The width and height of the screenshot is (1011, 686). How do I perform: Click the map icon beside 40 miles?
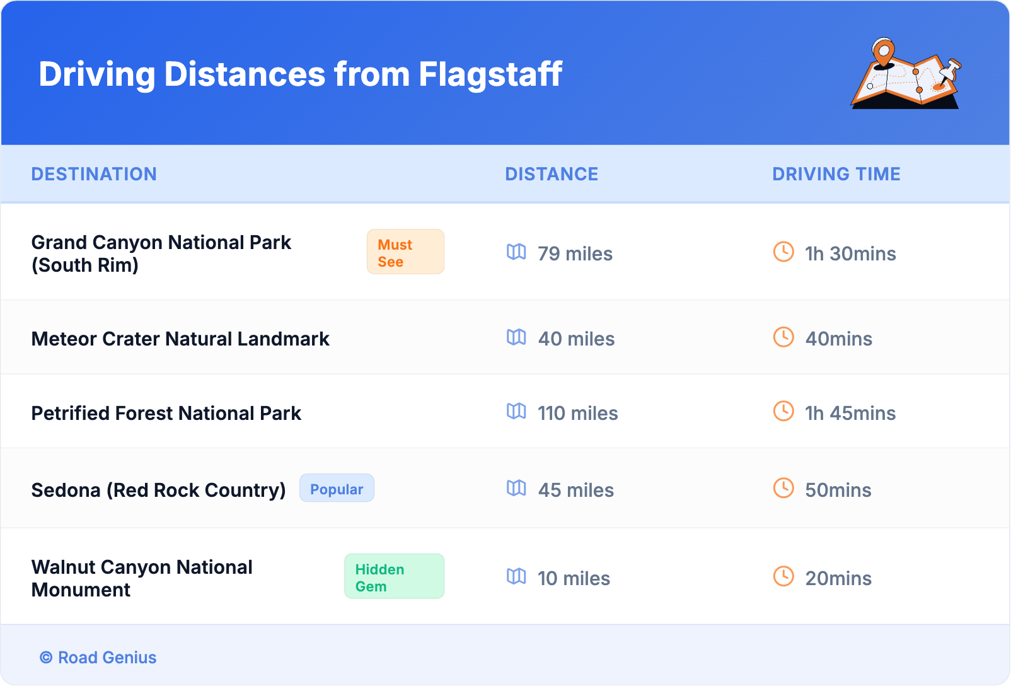pos(516,337)
